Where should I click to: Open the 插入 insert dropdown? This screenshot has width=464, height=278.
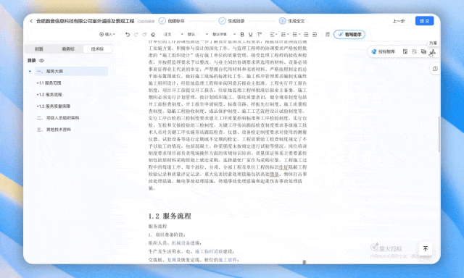pyautogui.click(x=107, y=35)
